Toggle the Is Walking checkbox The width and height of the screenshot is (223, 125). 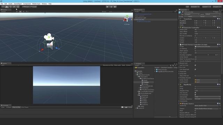195,49
